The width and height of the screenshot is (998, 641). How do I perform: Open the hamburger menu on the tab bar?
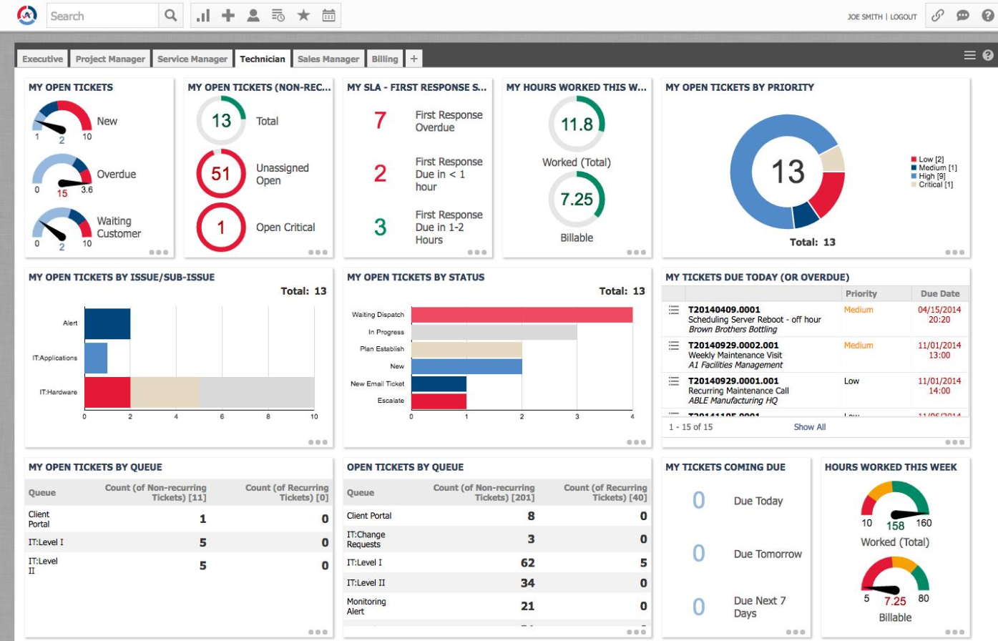click(970, 55)
